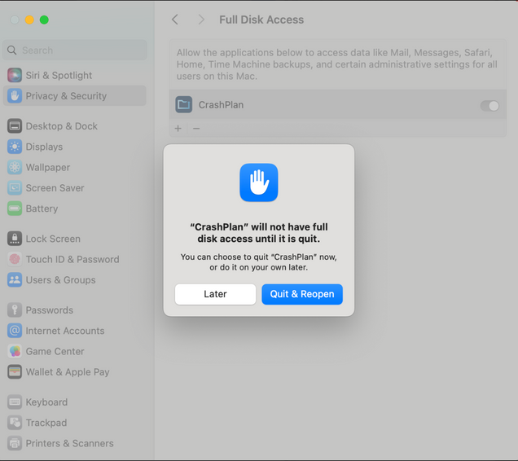
Task: Click the Game Center colorful bubbles icon
Action: [15, 351]
